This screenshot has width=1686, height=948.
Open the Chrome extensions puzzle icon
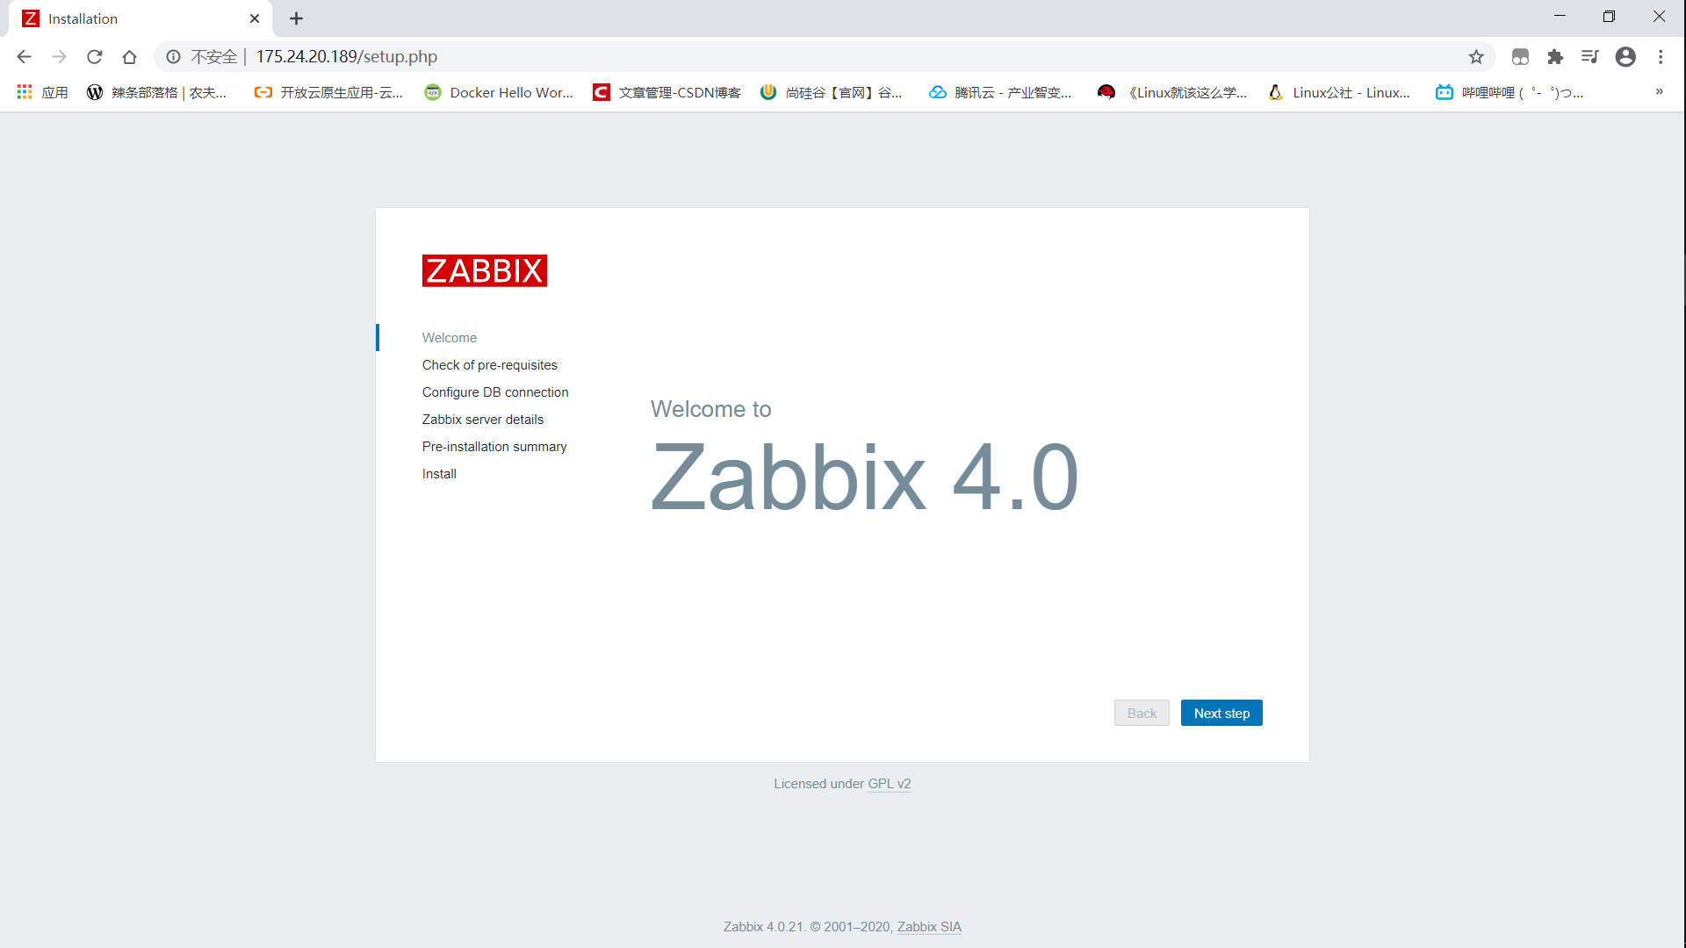pyautogui.click(x=1555, y=57)
